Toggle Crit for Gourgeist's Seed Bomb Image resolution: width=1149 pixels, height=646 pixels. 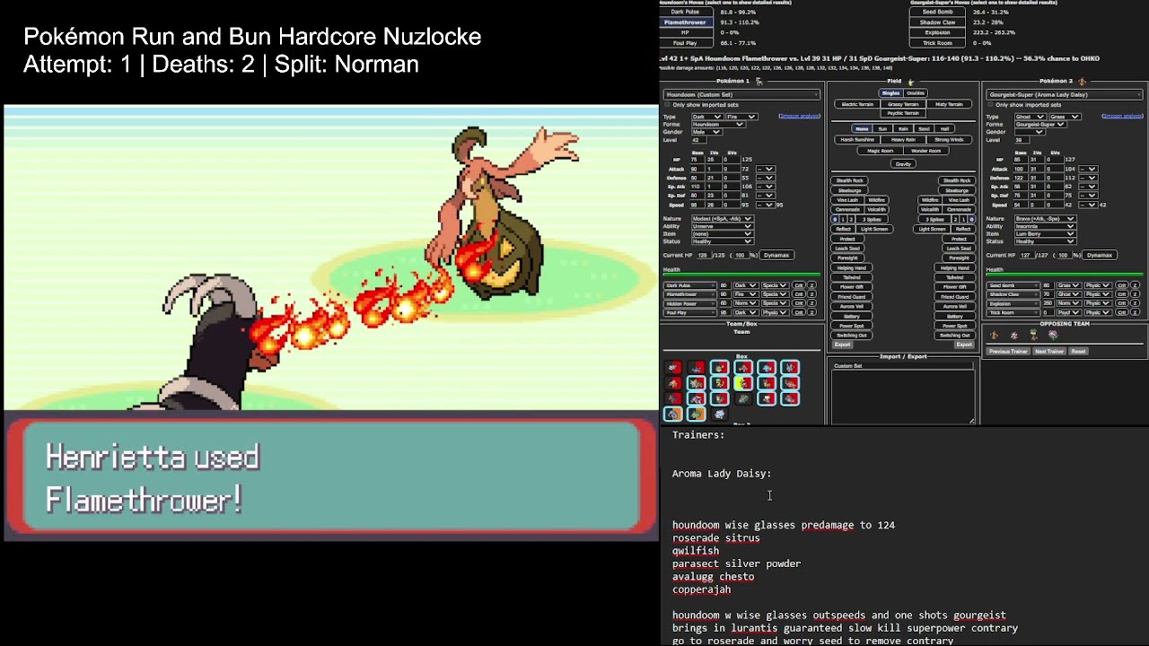(1121, 285)
